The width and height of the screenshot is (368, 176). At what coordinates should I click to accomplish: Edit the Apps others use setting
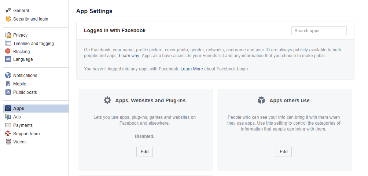[x=284, y=152]
